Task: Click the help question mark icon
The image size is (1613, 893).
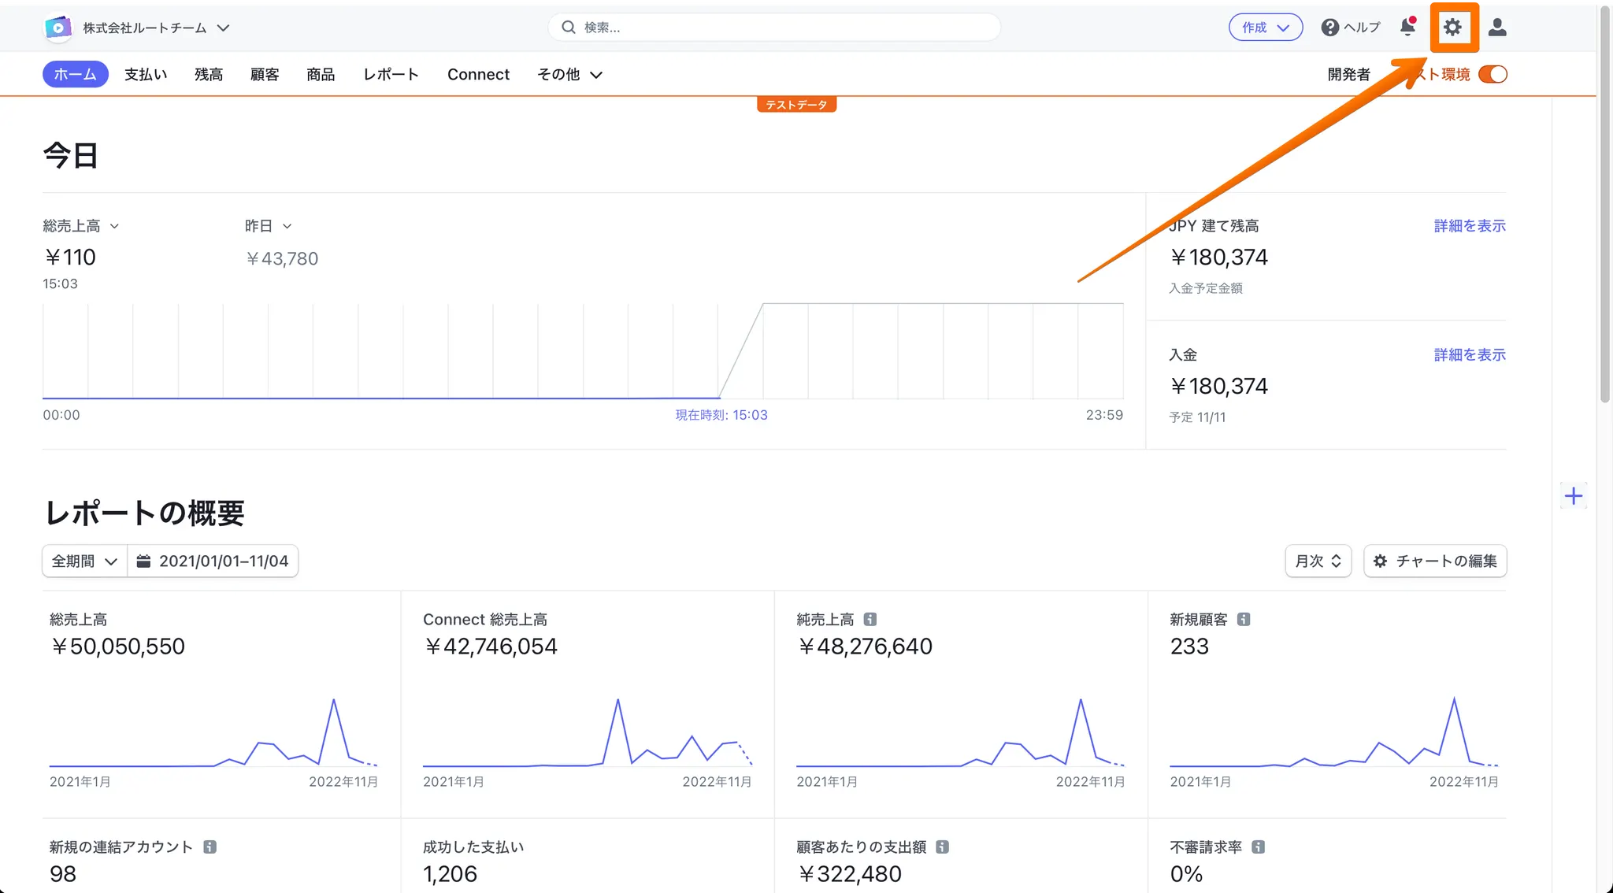Action: 1329,28
